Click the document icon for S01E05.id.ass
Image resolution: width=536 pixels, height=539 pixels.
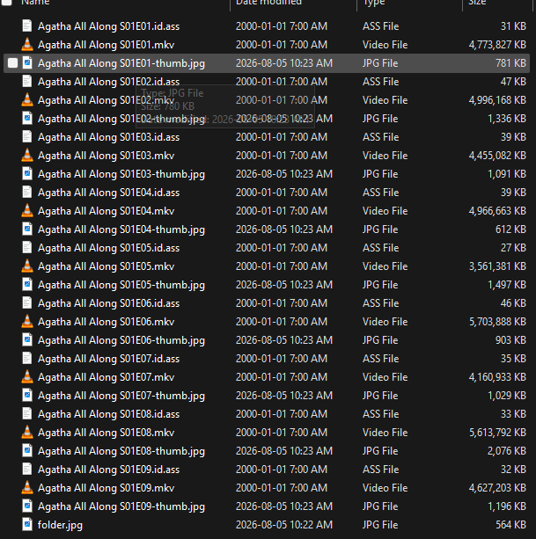pyautogui.click(x=27, y=248)
